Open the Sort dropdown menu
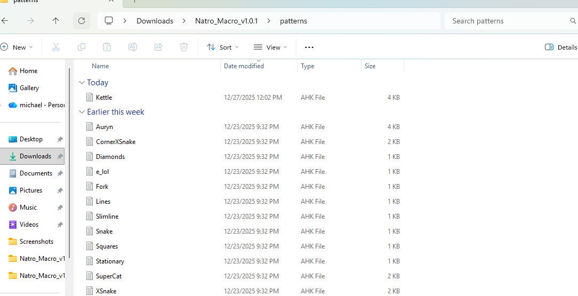The width and height of the screenshot is (578, 296). pos(223,47)
